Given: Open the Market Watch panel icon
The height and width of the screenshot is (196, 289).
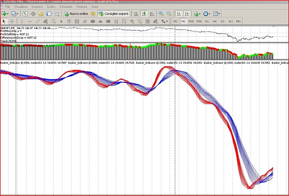Looking at the screenshot, I should click(25, 14).
